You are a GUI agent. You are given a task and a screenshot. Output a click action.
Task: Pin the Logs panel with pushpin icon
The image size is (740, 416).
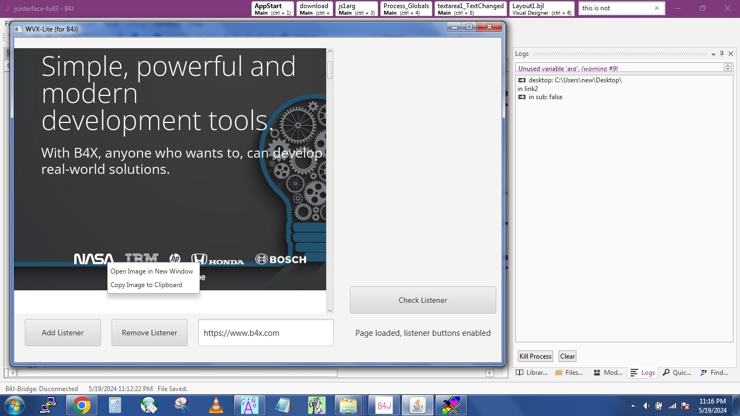pyautogui.click(x=722, y=54)
